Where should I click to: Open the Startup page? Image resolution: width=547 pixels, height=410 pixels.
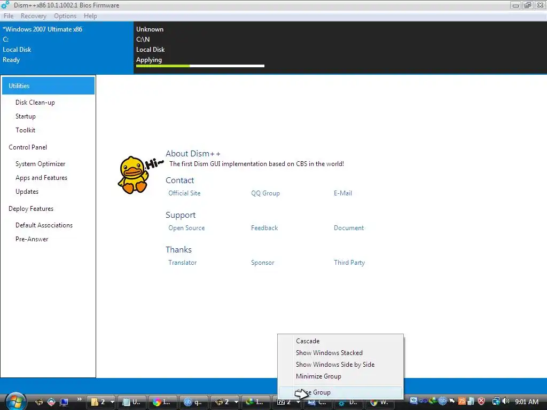[26, 116]
